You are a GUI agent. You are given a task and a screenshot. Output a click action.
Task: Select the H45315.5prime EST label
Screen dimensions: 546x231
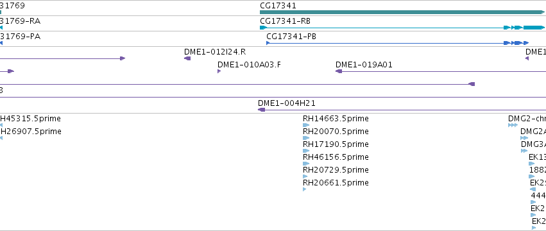coord(30,119)
